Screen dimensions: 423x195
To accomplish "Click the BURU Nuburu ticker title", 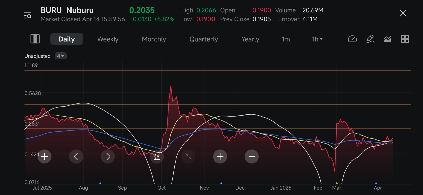I will [67, 10].
